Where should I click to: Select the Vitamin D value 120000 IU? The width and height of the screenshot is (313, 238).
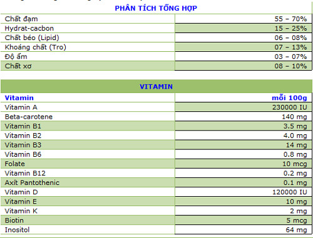click(x=290, y=192)
